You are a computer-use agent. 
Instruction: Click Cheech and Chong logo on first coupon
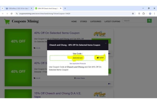pos(100,34)
